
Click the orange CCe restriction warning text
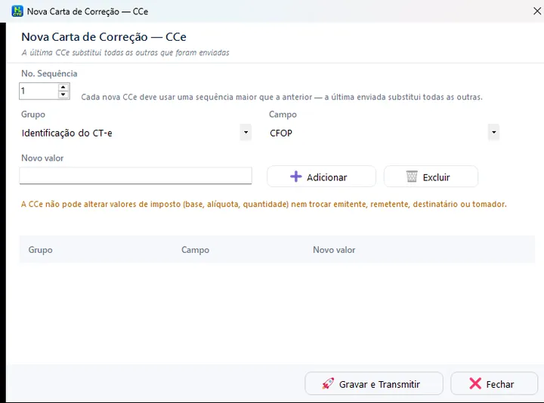tap(264, 204)
